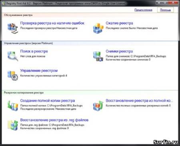Open the Сжатие реестра link
This screenshot has width=180, height=146.
point(119,23)
